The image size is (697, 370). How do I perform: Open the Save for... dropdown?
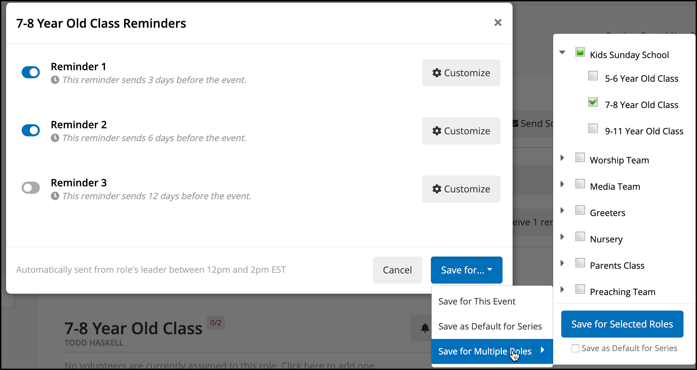point(467,270)
